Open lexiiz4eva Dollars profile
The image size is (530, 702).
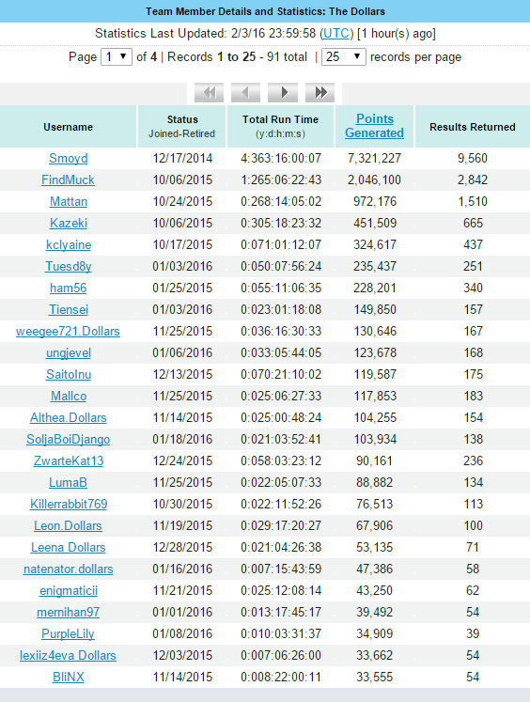pos(68,655)
